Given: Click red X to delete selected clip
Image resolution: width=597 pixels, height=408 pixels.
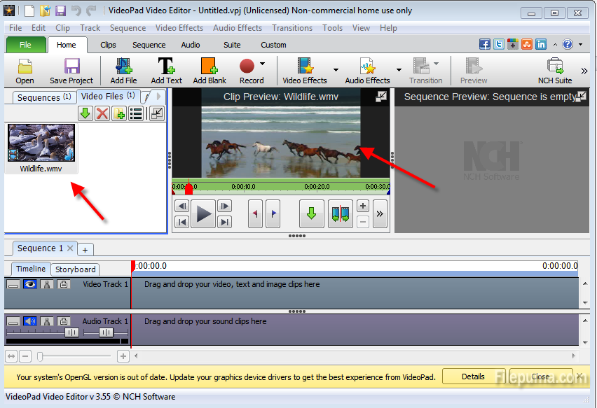Looking at the screenshot, I should [x=102, y=113].
